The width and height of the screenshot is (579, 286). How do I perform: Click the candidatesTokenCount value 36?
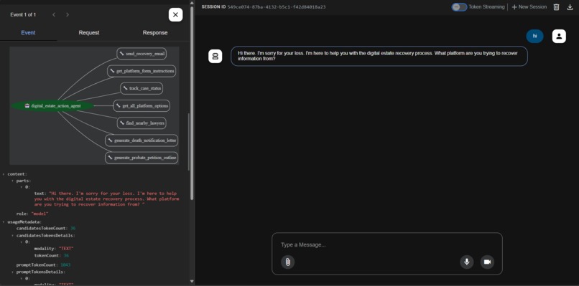[73, 229]
